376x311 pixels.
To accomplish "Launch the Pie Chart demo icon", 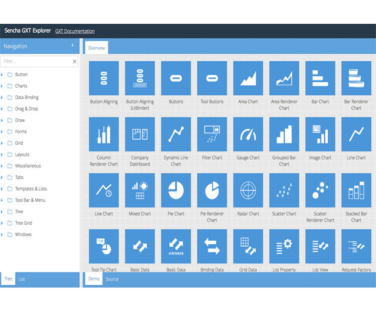I will (x=176, y=191).
